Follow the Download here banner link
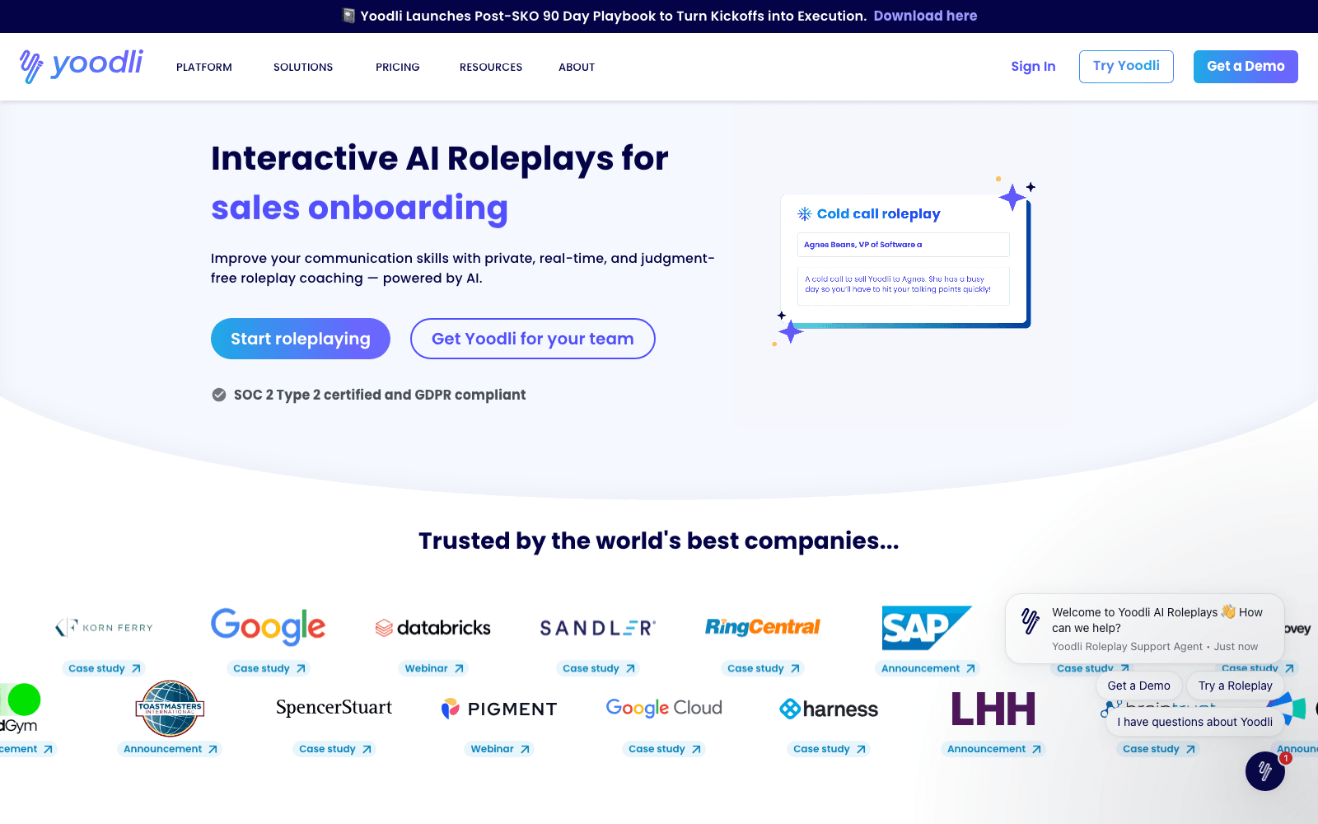This screenshot has width=1318, height=824. (x=925, y=16)
